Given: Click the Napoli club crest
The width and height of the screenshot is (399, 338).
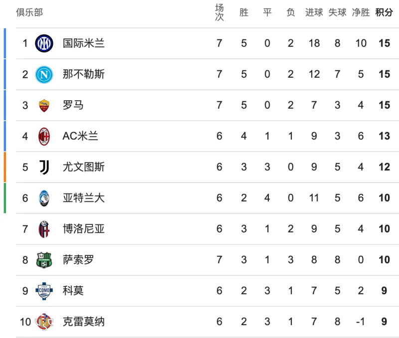Looking at the screenshot, I should point(44,74).
